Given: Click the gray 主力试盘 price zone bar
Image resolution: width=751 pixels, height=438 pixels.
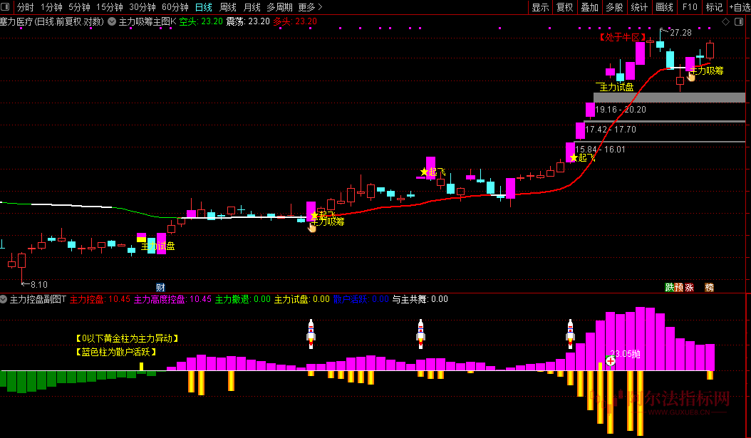Looking at the screenshot, I should pos(668,98).
